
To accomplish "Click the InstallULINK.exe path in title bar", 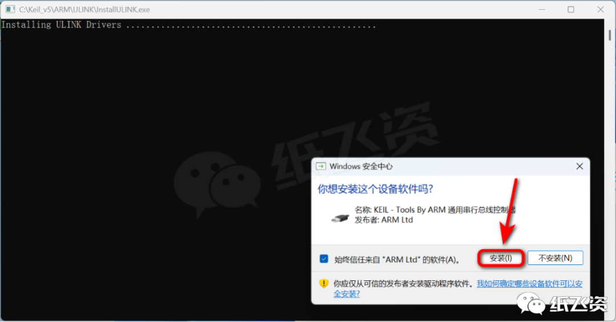I will click(84, 10).
